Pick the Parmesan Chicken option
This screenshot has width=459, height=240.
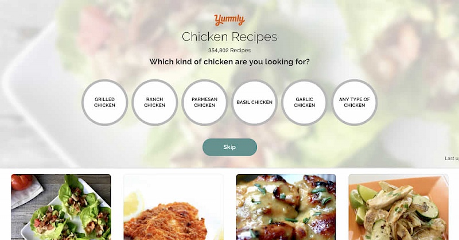(x=205, y=102)
